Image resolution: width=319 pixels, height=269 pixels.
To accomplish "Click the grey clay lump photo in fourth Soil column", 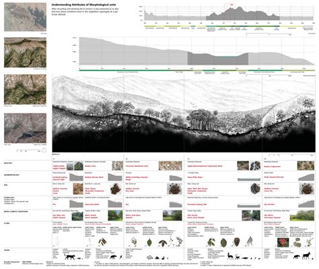I will (255, 189).
